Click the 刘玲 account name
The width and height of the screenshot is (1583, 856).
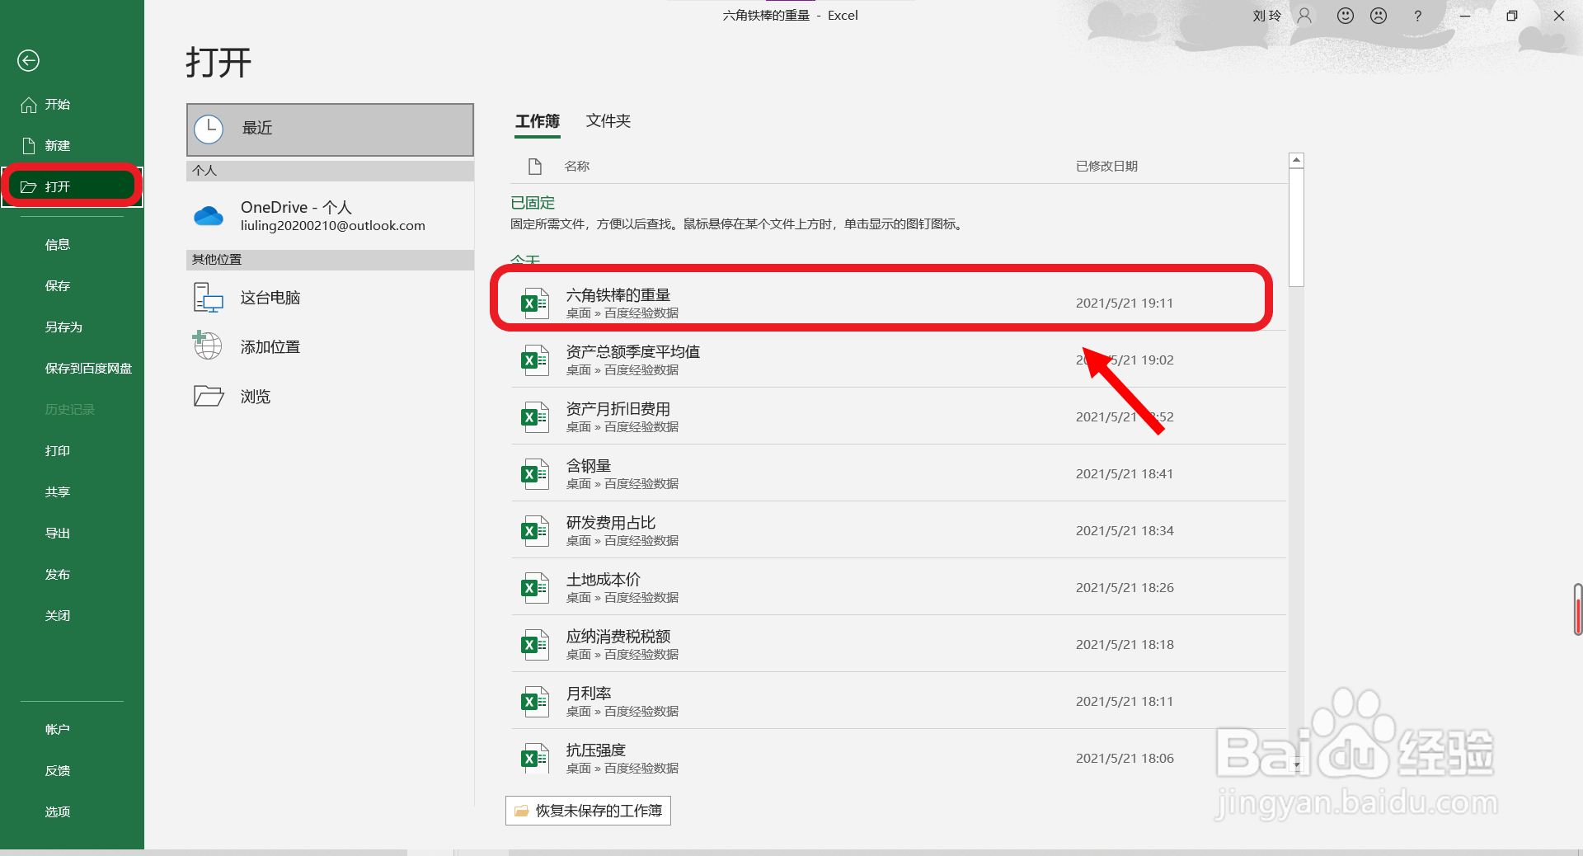(x=1267, y=16)
